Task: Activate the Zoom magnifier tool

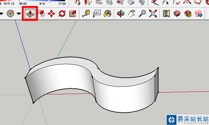Action: tap(142, 14)
